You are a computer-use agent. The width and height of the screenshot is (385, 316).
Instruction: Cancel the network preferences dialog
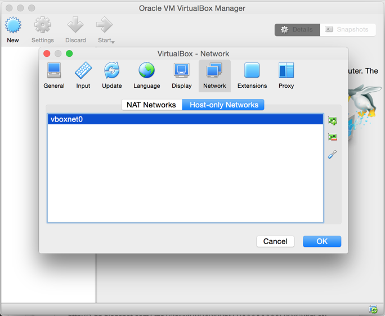coord(275,241)
